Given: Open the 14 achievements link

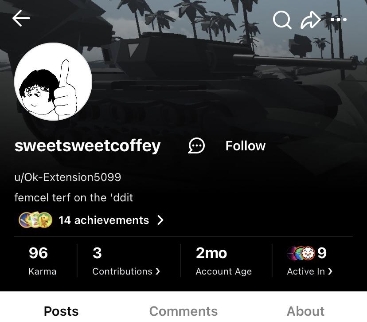Looking at the screenshot, I should 103,220.
